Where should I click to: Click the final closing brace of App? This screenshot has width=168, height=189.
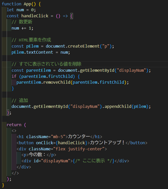tap(3, 185)
